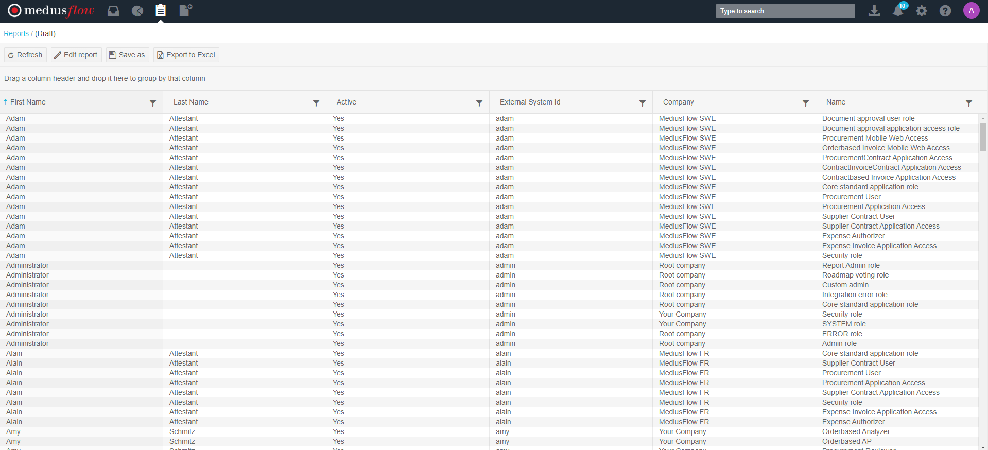Open filter for First Name column
The image size is (988, 450).
[153, 103]
